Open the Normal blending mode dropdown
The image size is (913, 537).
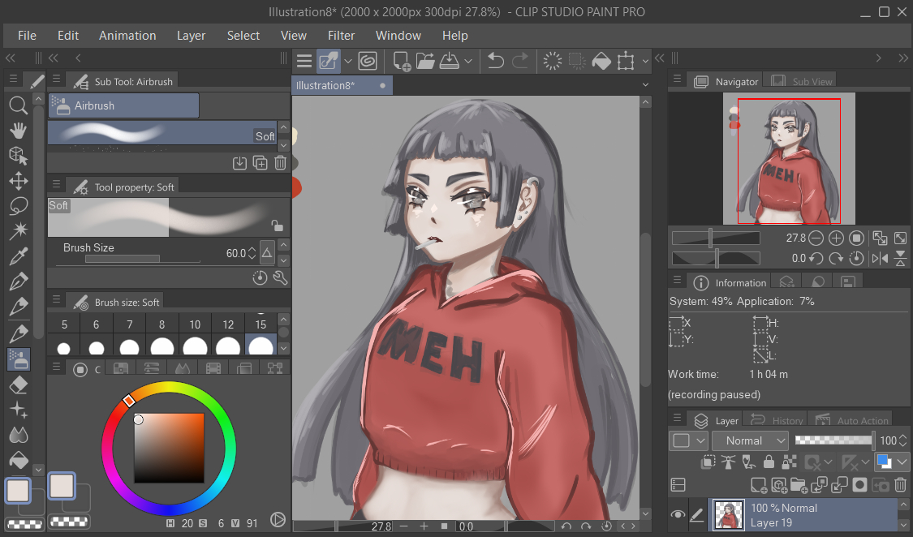point(750,440)
